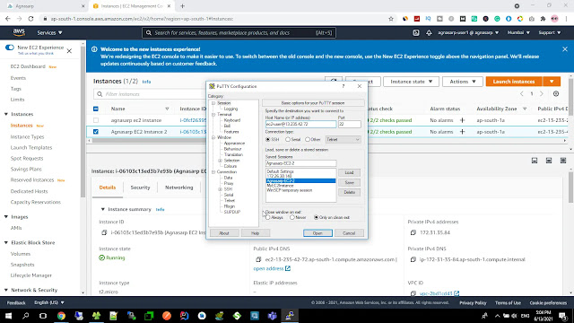Select the Never close window radio button
574x323 pixels.
click(292, 217)
